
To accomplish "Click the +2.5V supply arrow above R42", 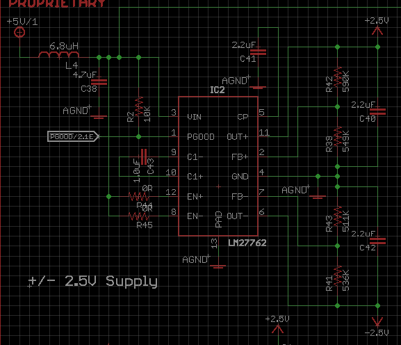I will [377, 31].
